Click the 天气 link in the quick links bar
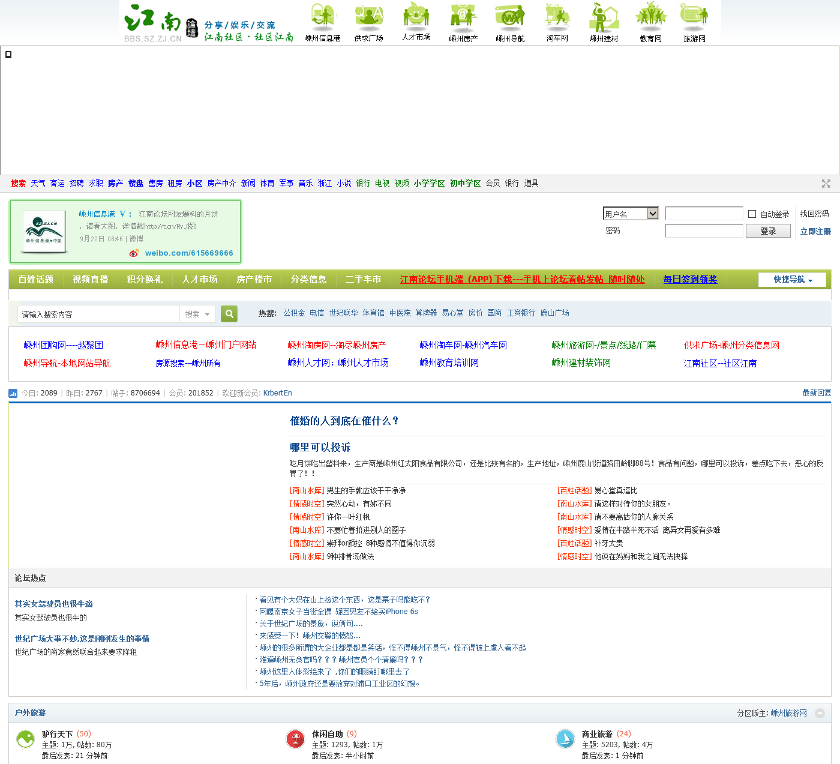The width and height of the screenshot is (840, 764). [38, 184]
